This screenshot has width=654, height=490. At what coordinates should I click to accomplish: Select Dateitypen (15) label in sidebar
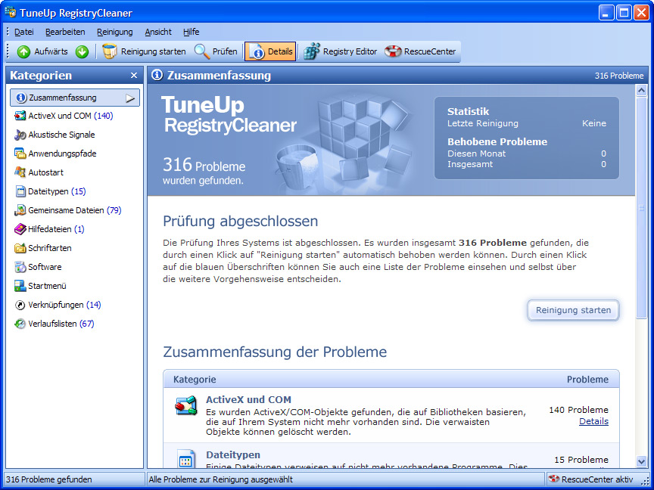[57, 191]
